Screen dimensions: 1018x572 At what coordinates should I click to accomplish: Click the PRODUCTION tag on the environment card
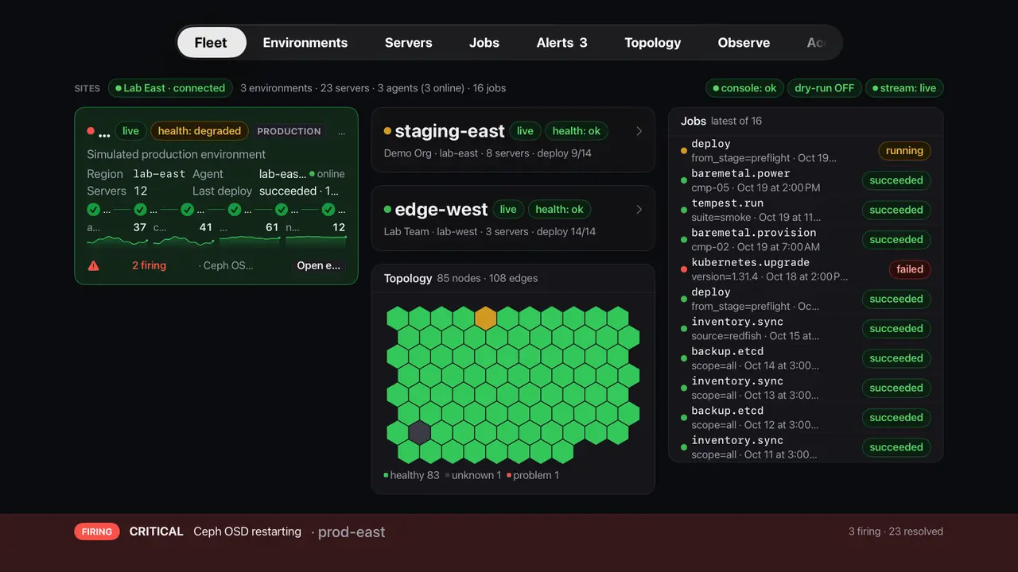click(x=289, y=131)
